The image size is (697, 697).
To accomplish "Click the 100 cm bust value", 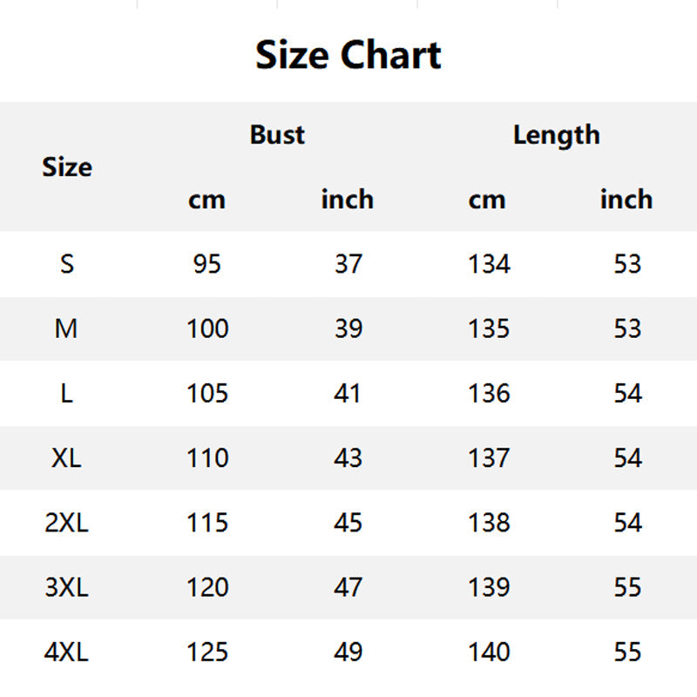I will coord(207,328).
